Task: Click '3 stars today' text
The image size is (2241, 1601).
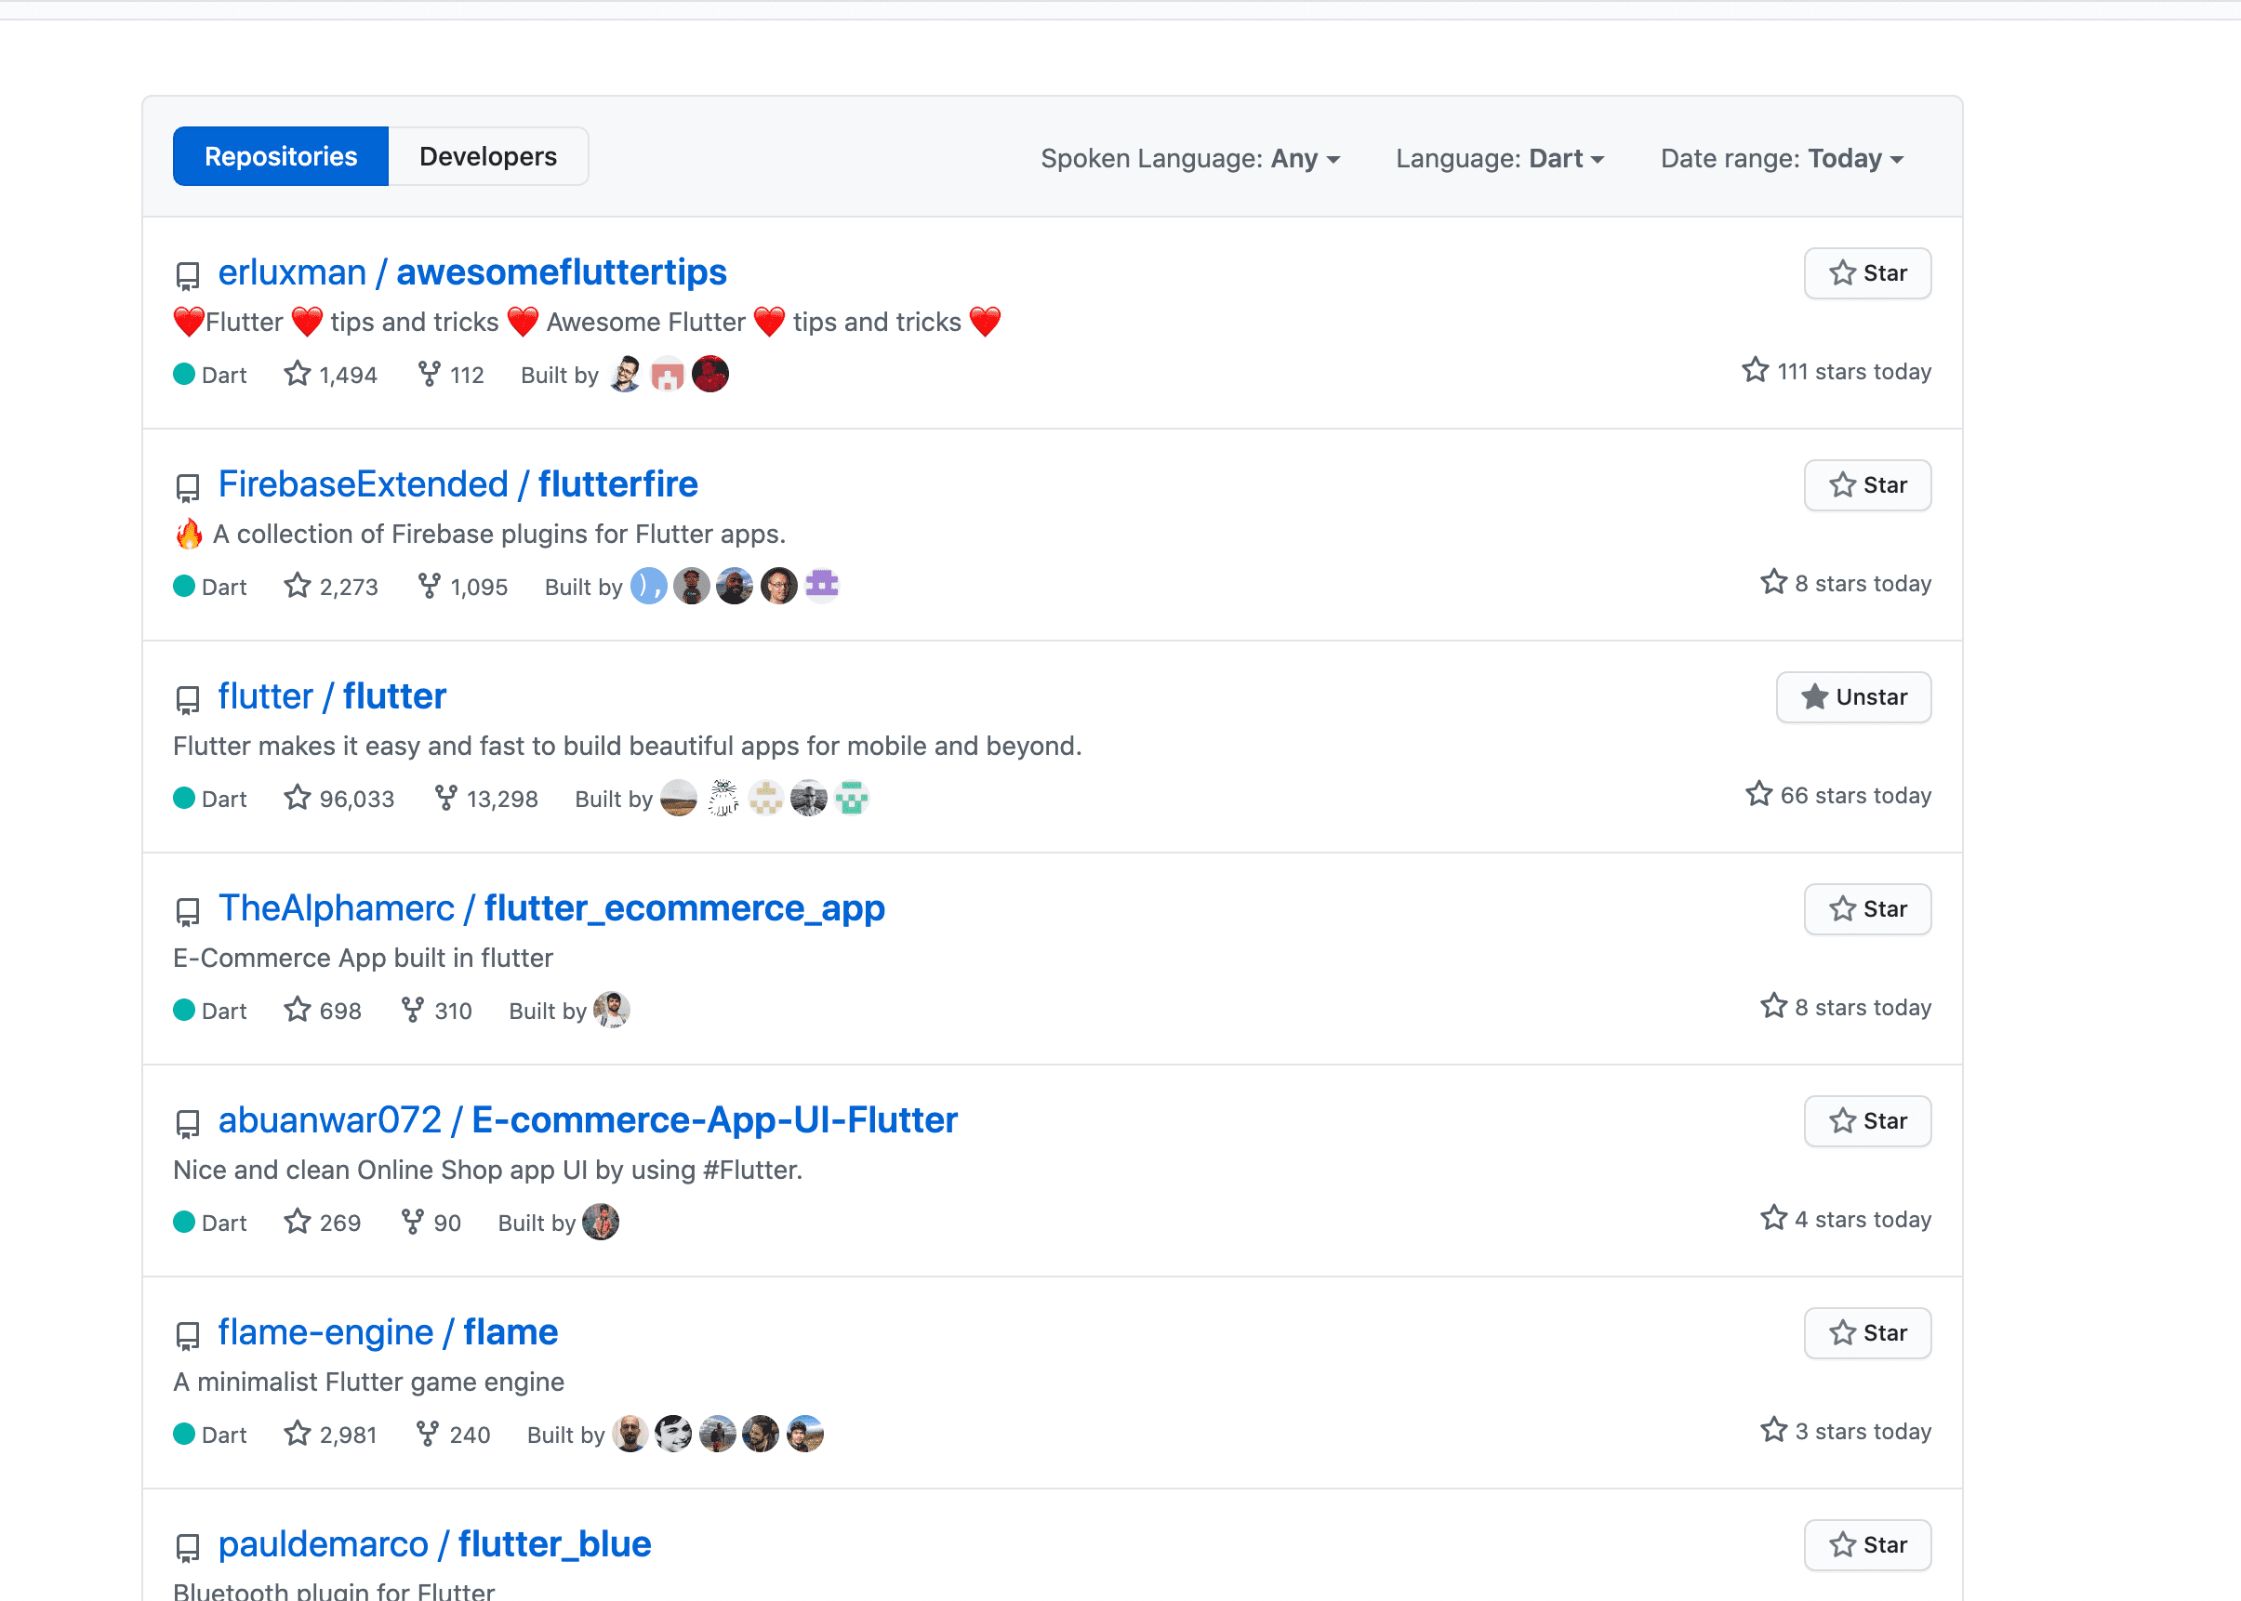Action: click(1863, 1432)
